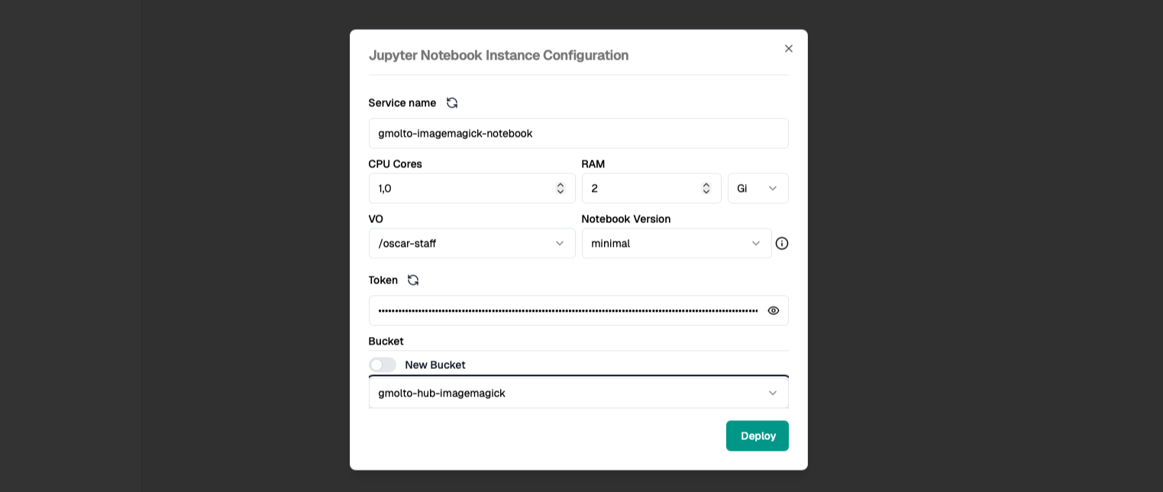This screenshot has width=1163, height=492.
Task: Click into the RAM amount field
Action: (641, 189)
